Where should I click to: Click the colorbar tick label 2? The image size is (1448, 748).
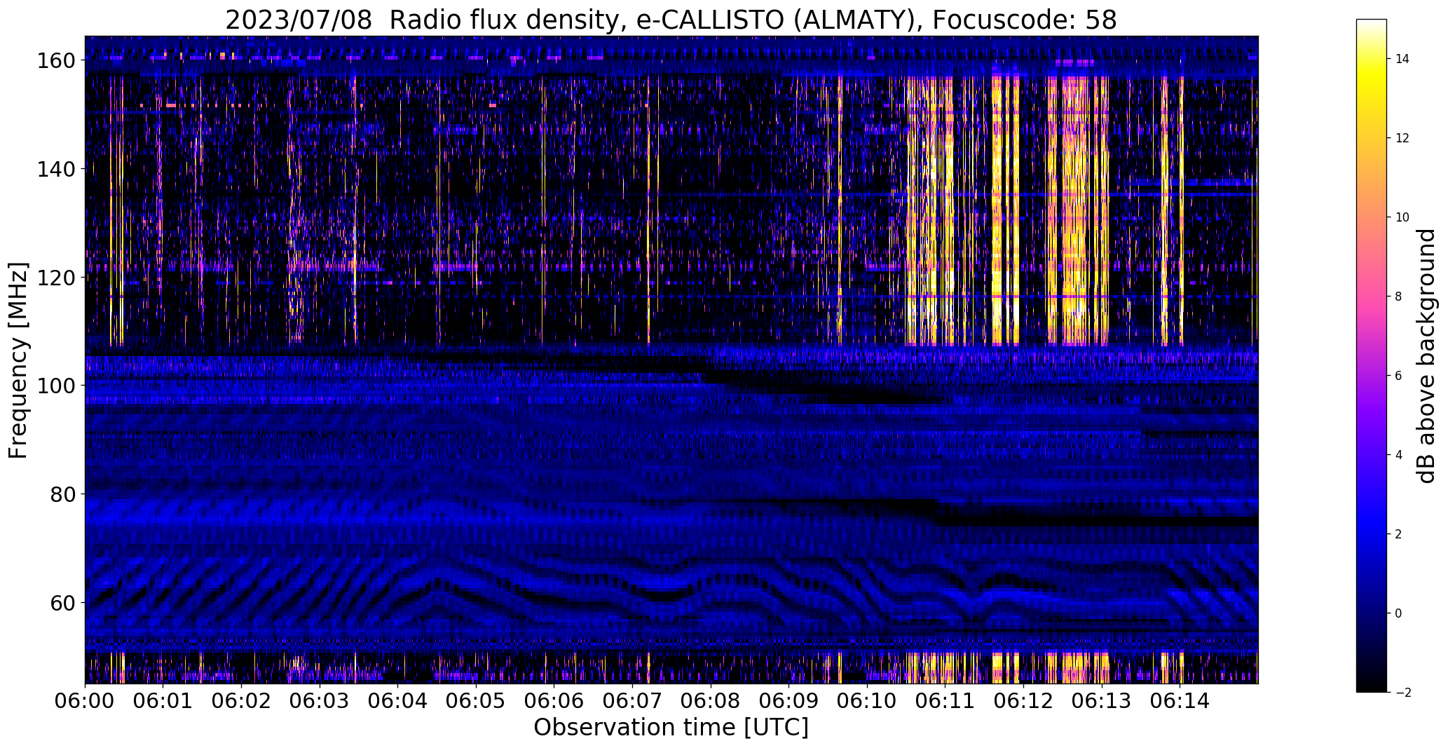[1398, 534]
